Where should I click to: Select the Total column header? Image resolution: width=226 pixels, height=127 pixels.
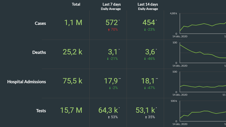point(76,4)
